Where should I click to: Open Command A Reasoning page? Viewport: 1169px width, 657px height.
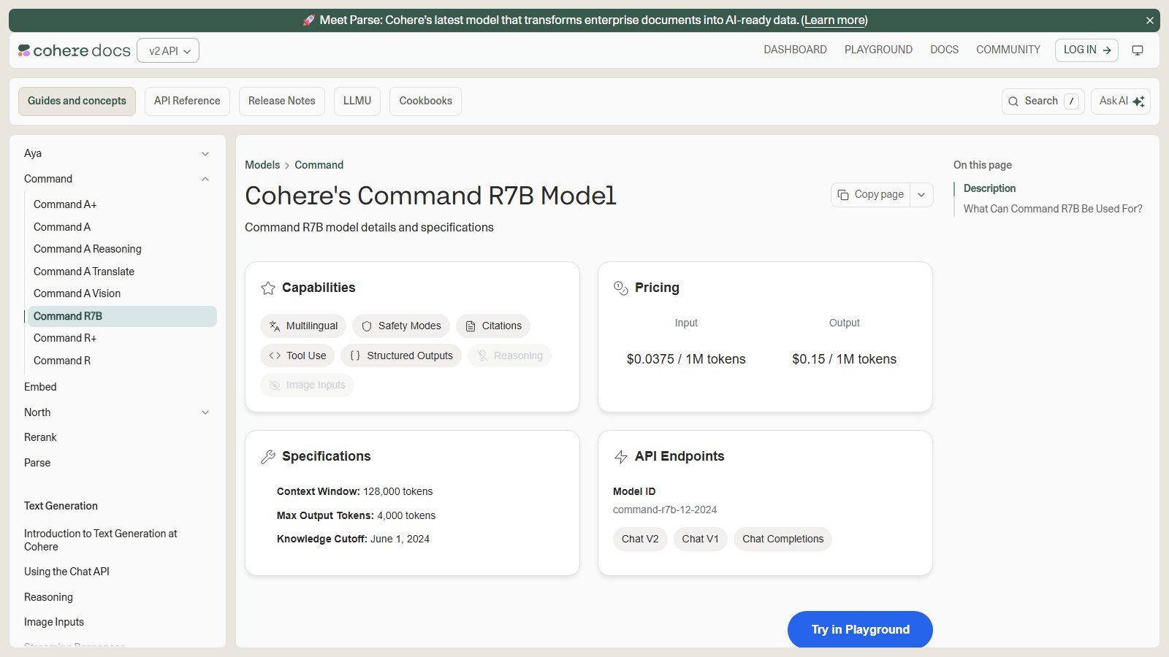coord(88,249)
